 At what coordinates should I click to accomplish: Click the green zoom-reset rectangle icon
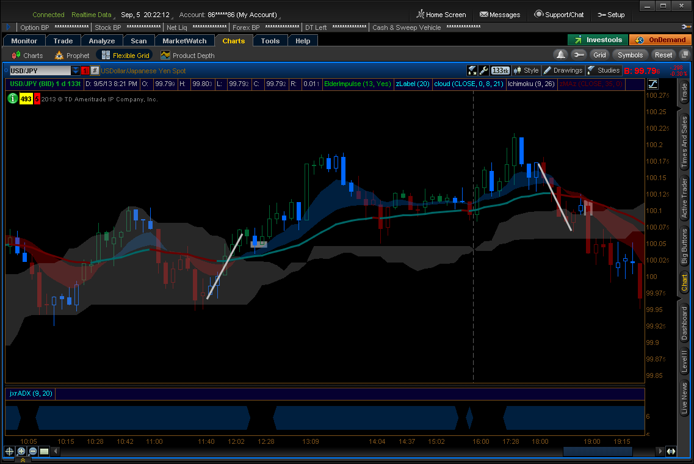[45, 451]
